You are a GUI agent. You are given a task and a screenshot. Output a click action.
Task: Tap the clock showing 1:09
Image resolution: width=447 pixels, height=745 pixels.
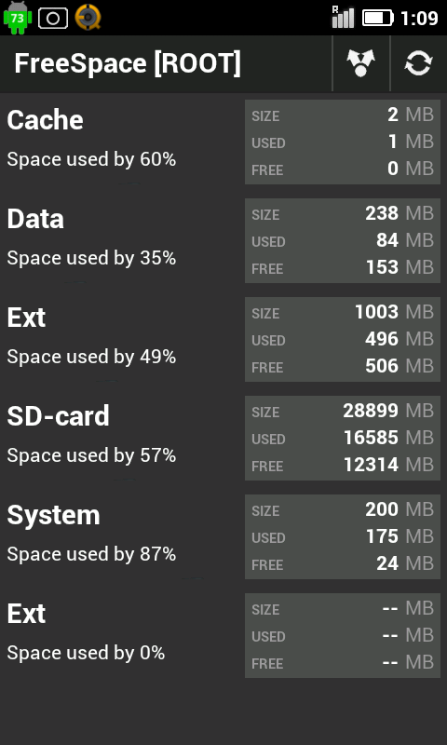click(419, 18)
